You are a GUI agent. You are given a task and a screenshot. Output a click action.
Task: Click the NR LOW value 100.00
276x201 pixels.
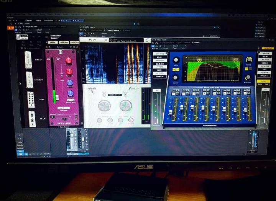[265, 57]
